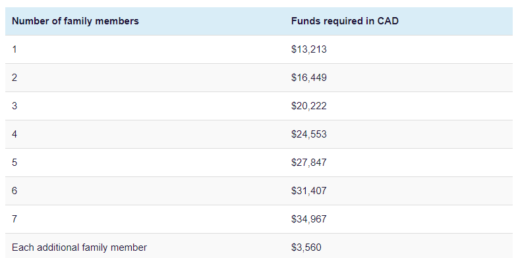Click the 'Funds required in CAD' header

click(345, 21)
